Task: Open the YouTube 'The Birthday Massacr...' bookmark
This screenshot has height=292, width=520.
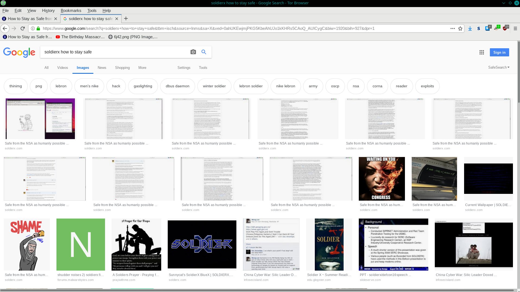Action: pos(80,37)
